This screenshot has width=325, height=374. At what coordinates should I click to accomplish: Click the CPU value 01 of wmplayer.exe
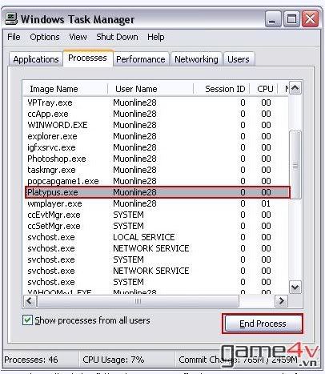266,203
